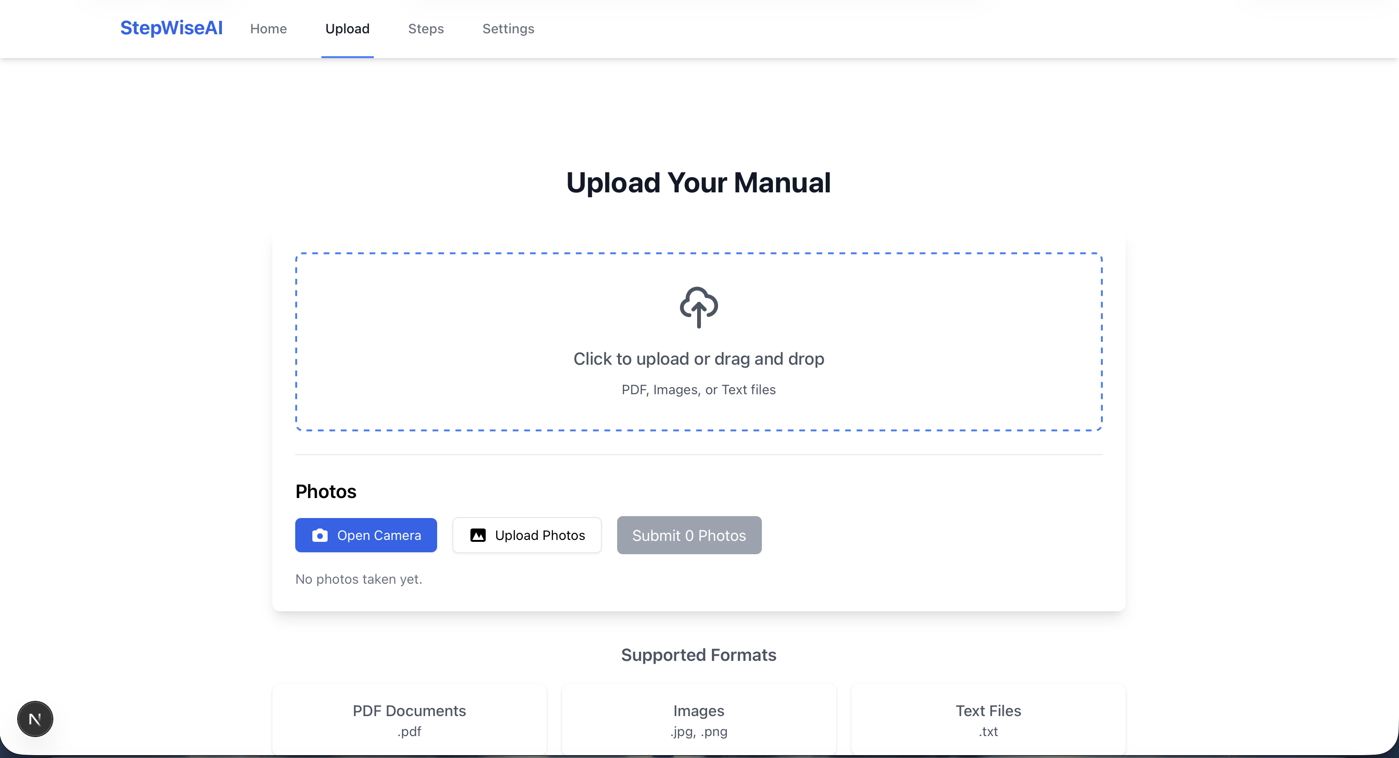Click the camera icon in Open Camera
Image resolution: width=1399 pixels, height=758 pixels.
pos(320,535)
